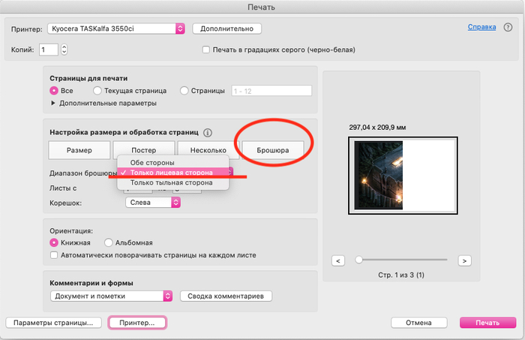The height and width of the screenshot is (340, 525).
Task: Go to previous preview page arrow
Action: pos(337,260)
